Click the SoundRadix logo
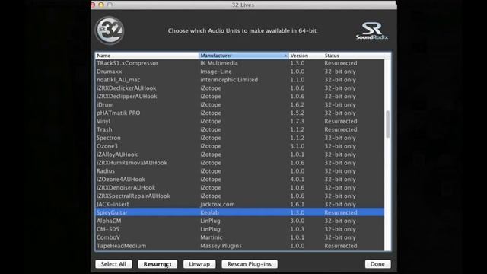The height and width of the screenshot is (274, 487). tap(372, 30)
